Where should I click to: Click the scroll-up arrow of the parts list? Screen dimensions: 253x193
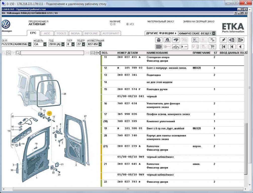tap(245, 52)
